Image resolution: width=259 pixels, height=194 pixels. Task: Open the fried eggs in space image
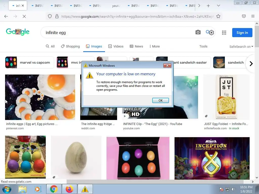click(40, 97)
